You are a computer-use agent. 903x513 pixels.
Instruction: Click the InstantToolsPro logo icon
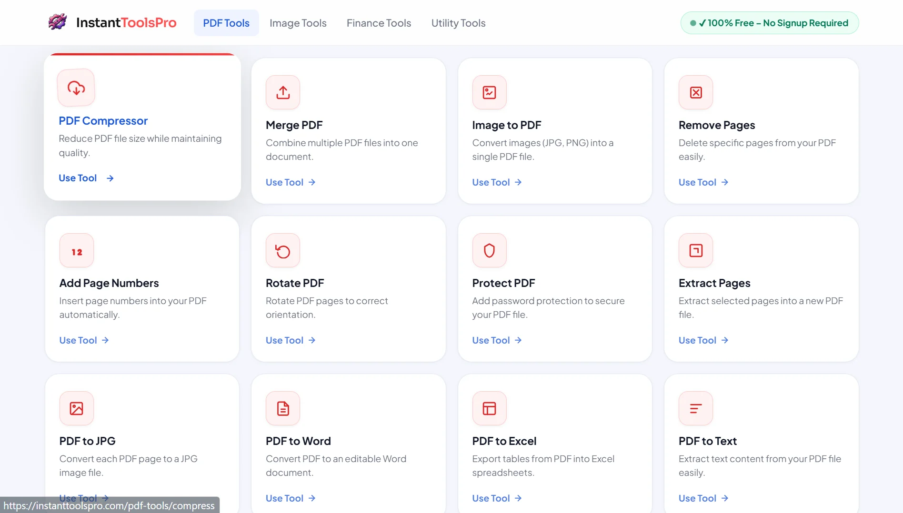[x=58, y=22]
